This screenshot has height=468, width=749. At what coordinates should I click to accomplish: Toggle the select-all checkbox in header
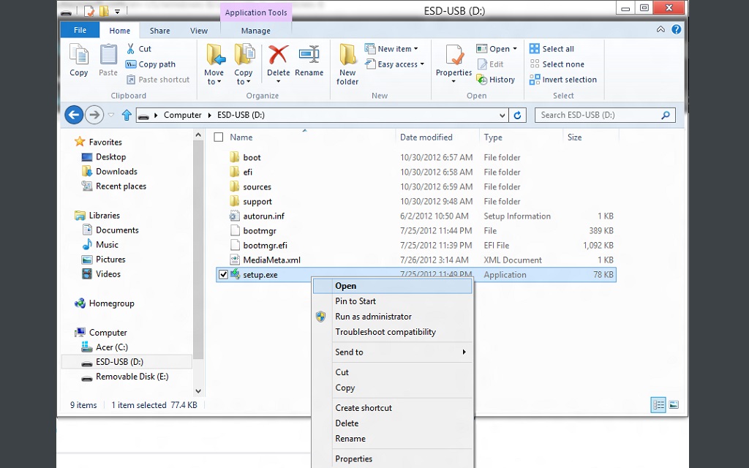point(219,137)
